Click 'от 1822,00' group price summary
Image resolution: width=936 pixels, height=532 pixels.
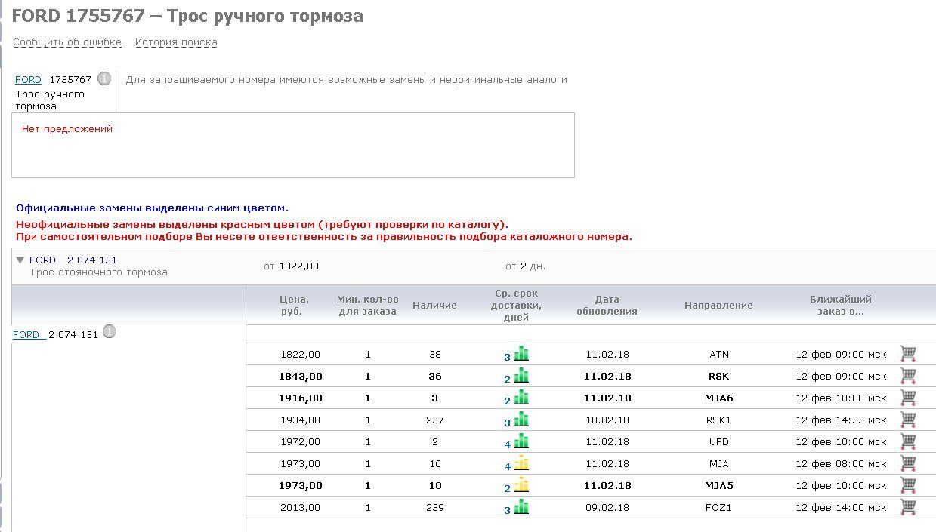pyautogui.click(x=291, y=266)
